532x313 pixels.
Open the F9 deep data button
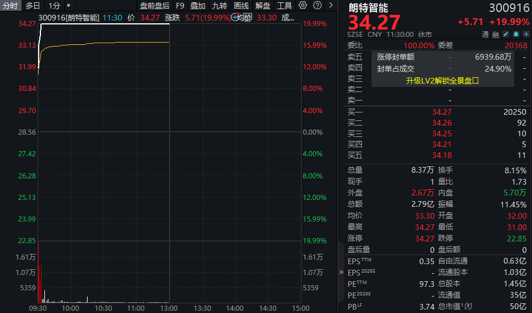(x=180, y=6)
